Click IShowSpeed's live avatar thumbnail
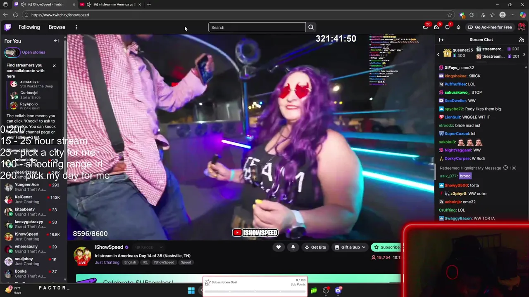Image resolution: width=529 pixels, height=297 pixels. 82,256
